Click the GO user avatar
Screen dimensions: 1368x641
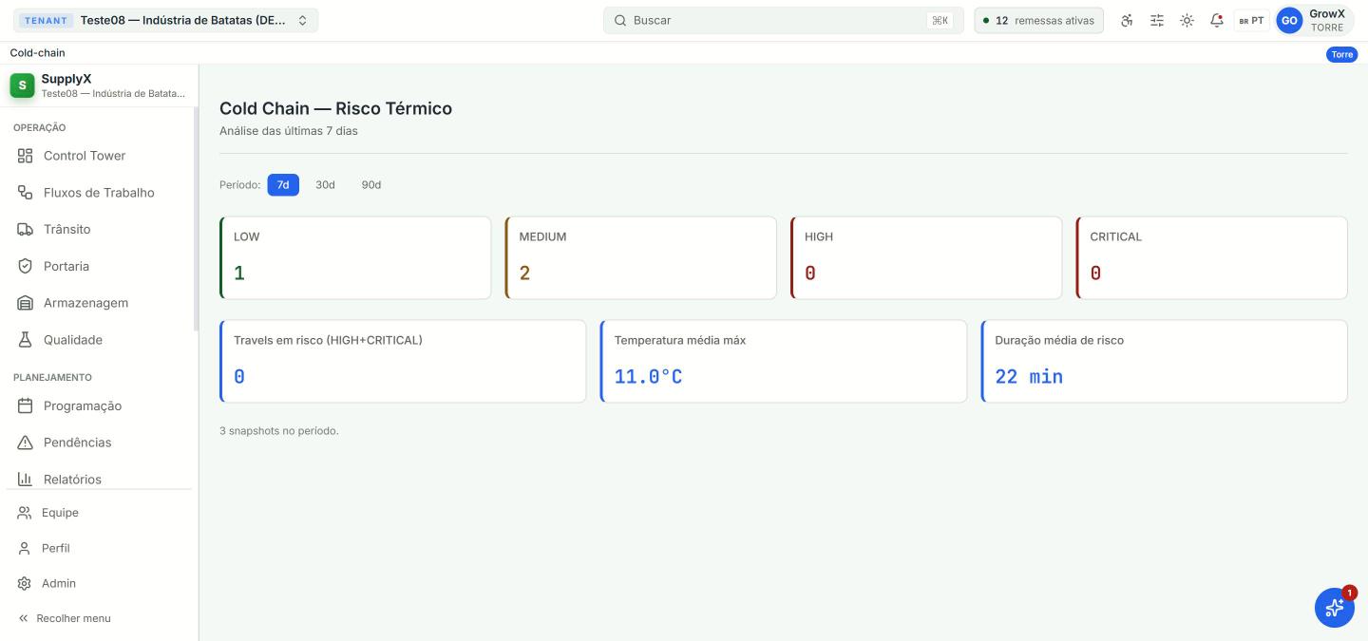tap(1289, 20)
